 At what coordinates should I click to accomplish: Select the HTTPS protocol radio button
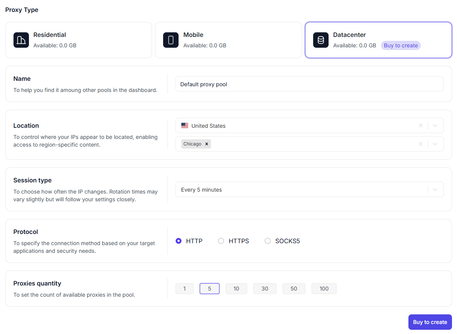pos(221,241)
